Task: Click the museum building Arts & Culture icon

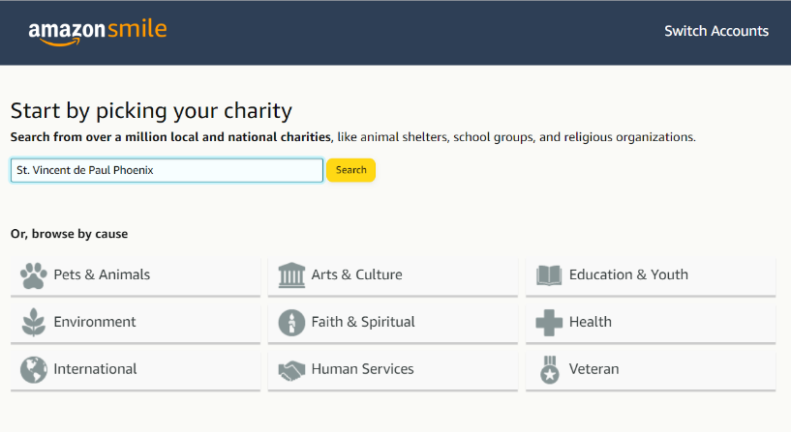Action: click(x=291, y=275)
